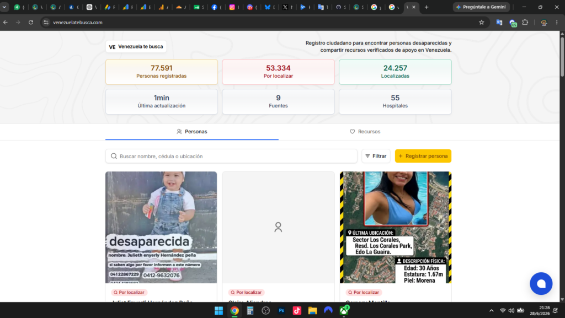Click the Registrar persona button

tap(423, 156)
